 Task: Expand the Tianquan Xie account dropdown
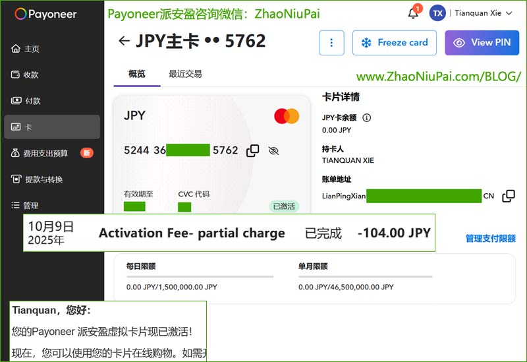pyautogui.click(x=508, y=13)
